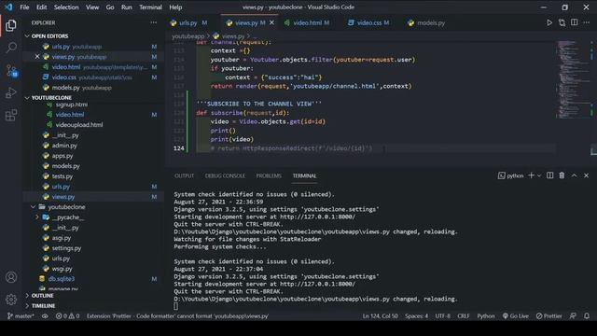Open Source Control view icon

(11, 71)
